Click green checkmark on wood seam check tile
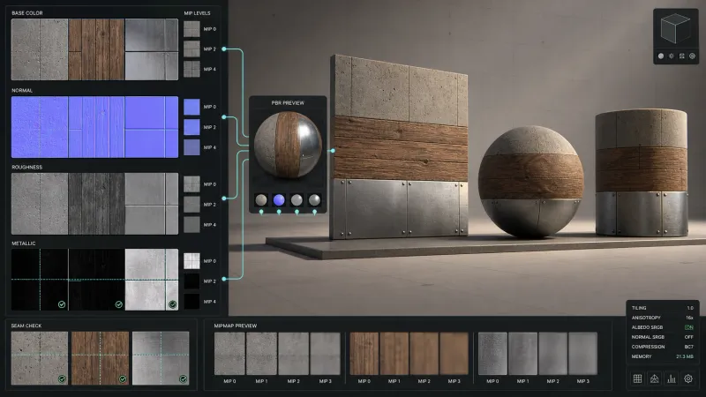706x397 pixels. [x=123, y=379]
